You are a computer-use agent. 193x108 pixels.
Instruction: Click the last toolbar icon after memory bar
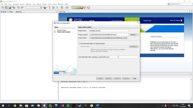click(89, 7)
